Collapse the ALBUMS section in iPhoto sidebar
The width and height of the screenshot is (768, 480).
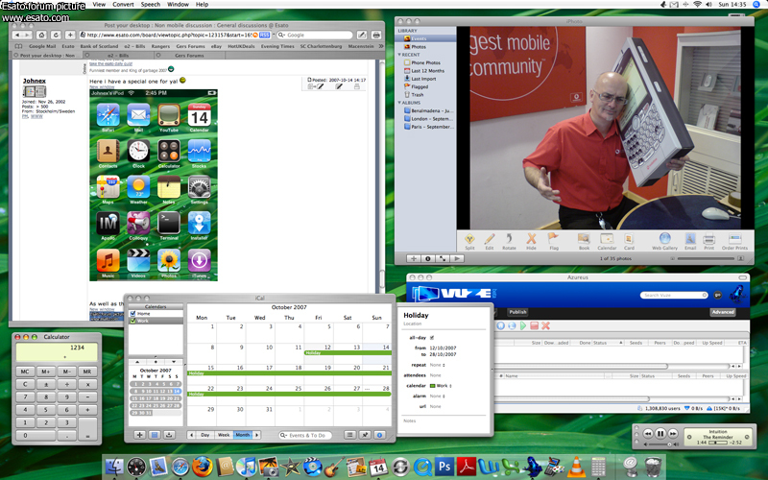[x=399, y=103]
